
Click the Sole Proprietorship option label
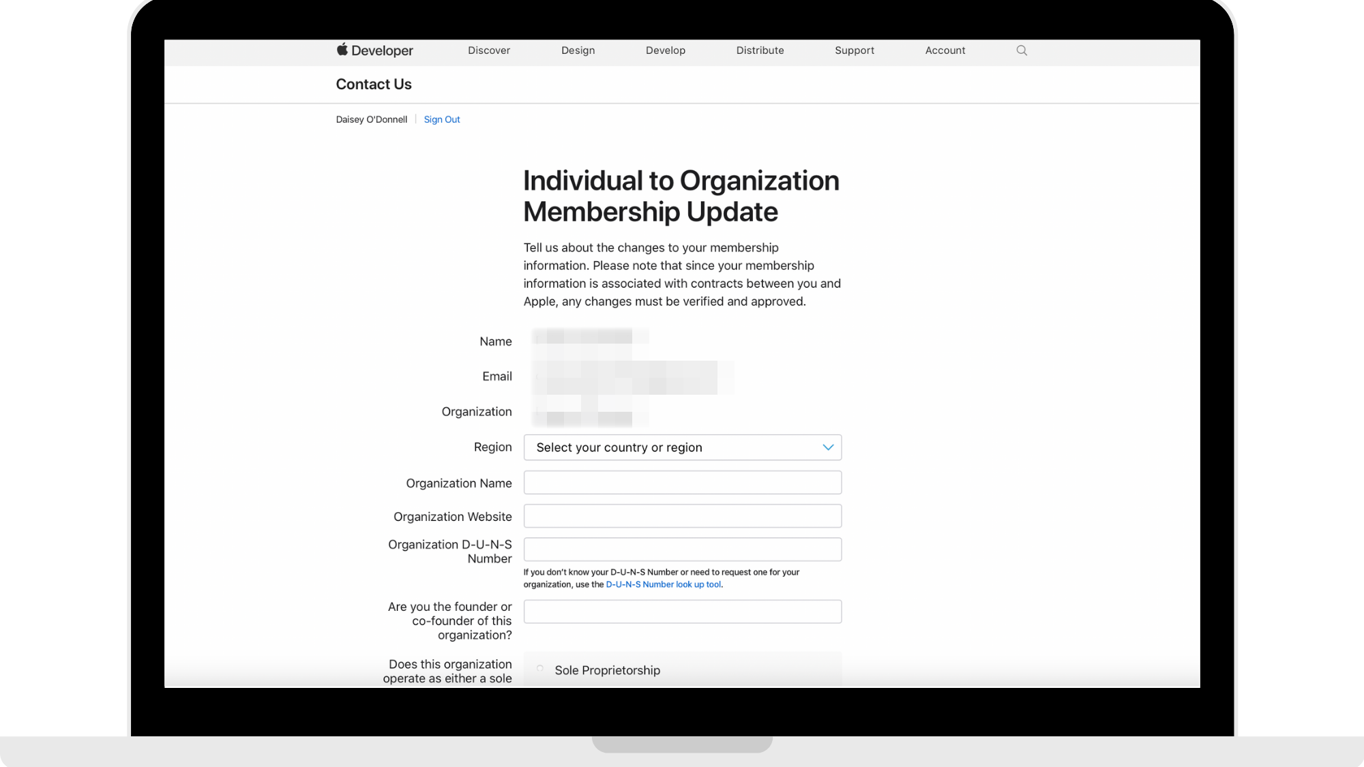pos(607,670)
